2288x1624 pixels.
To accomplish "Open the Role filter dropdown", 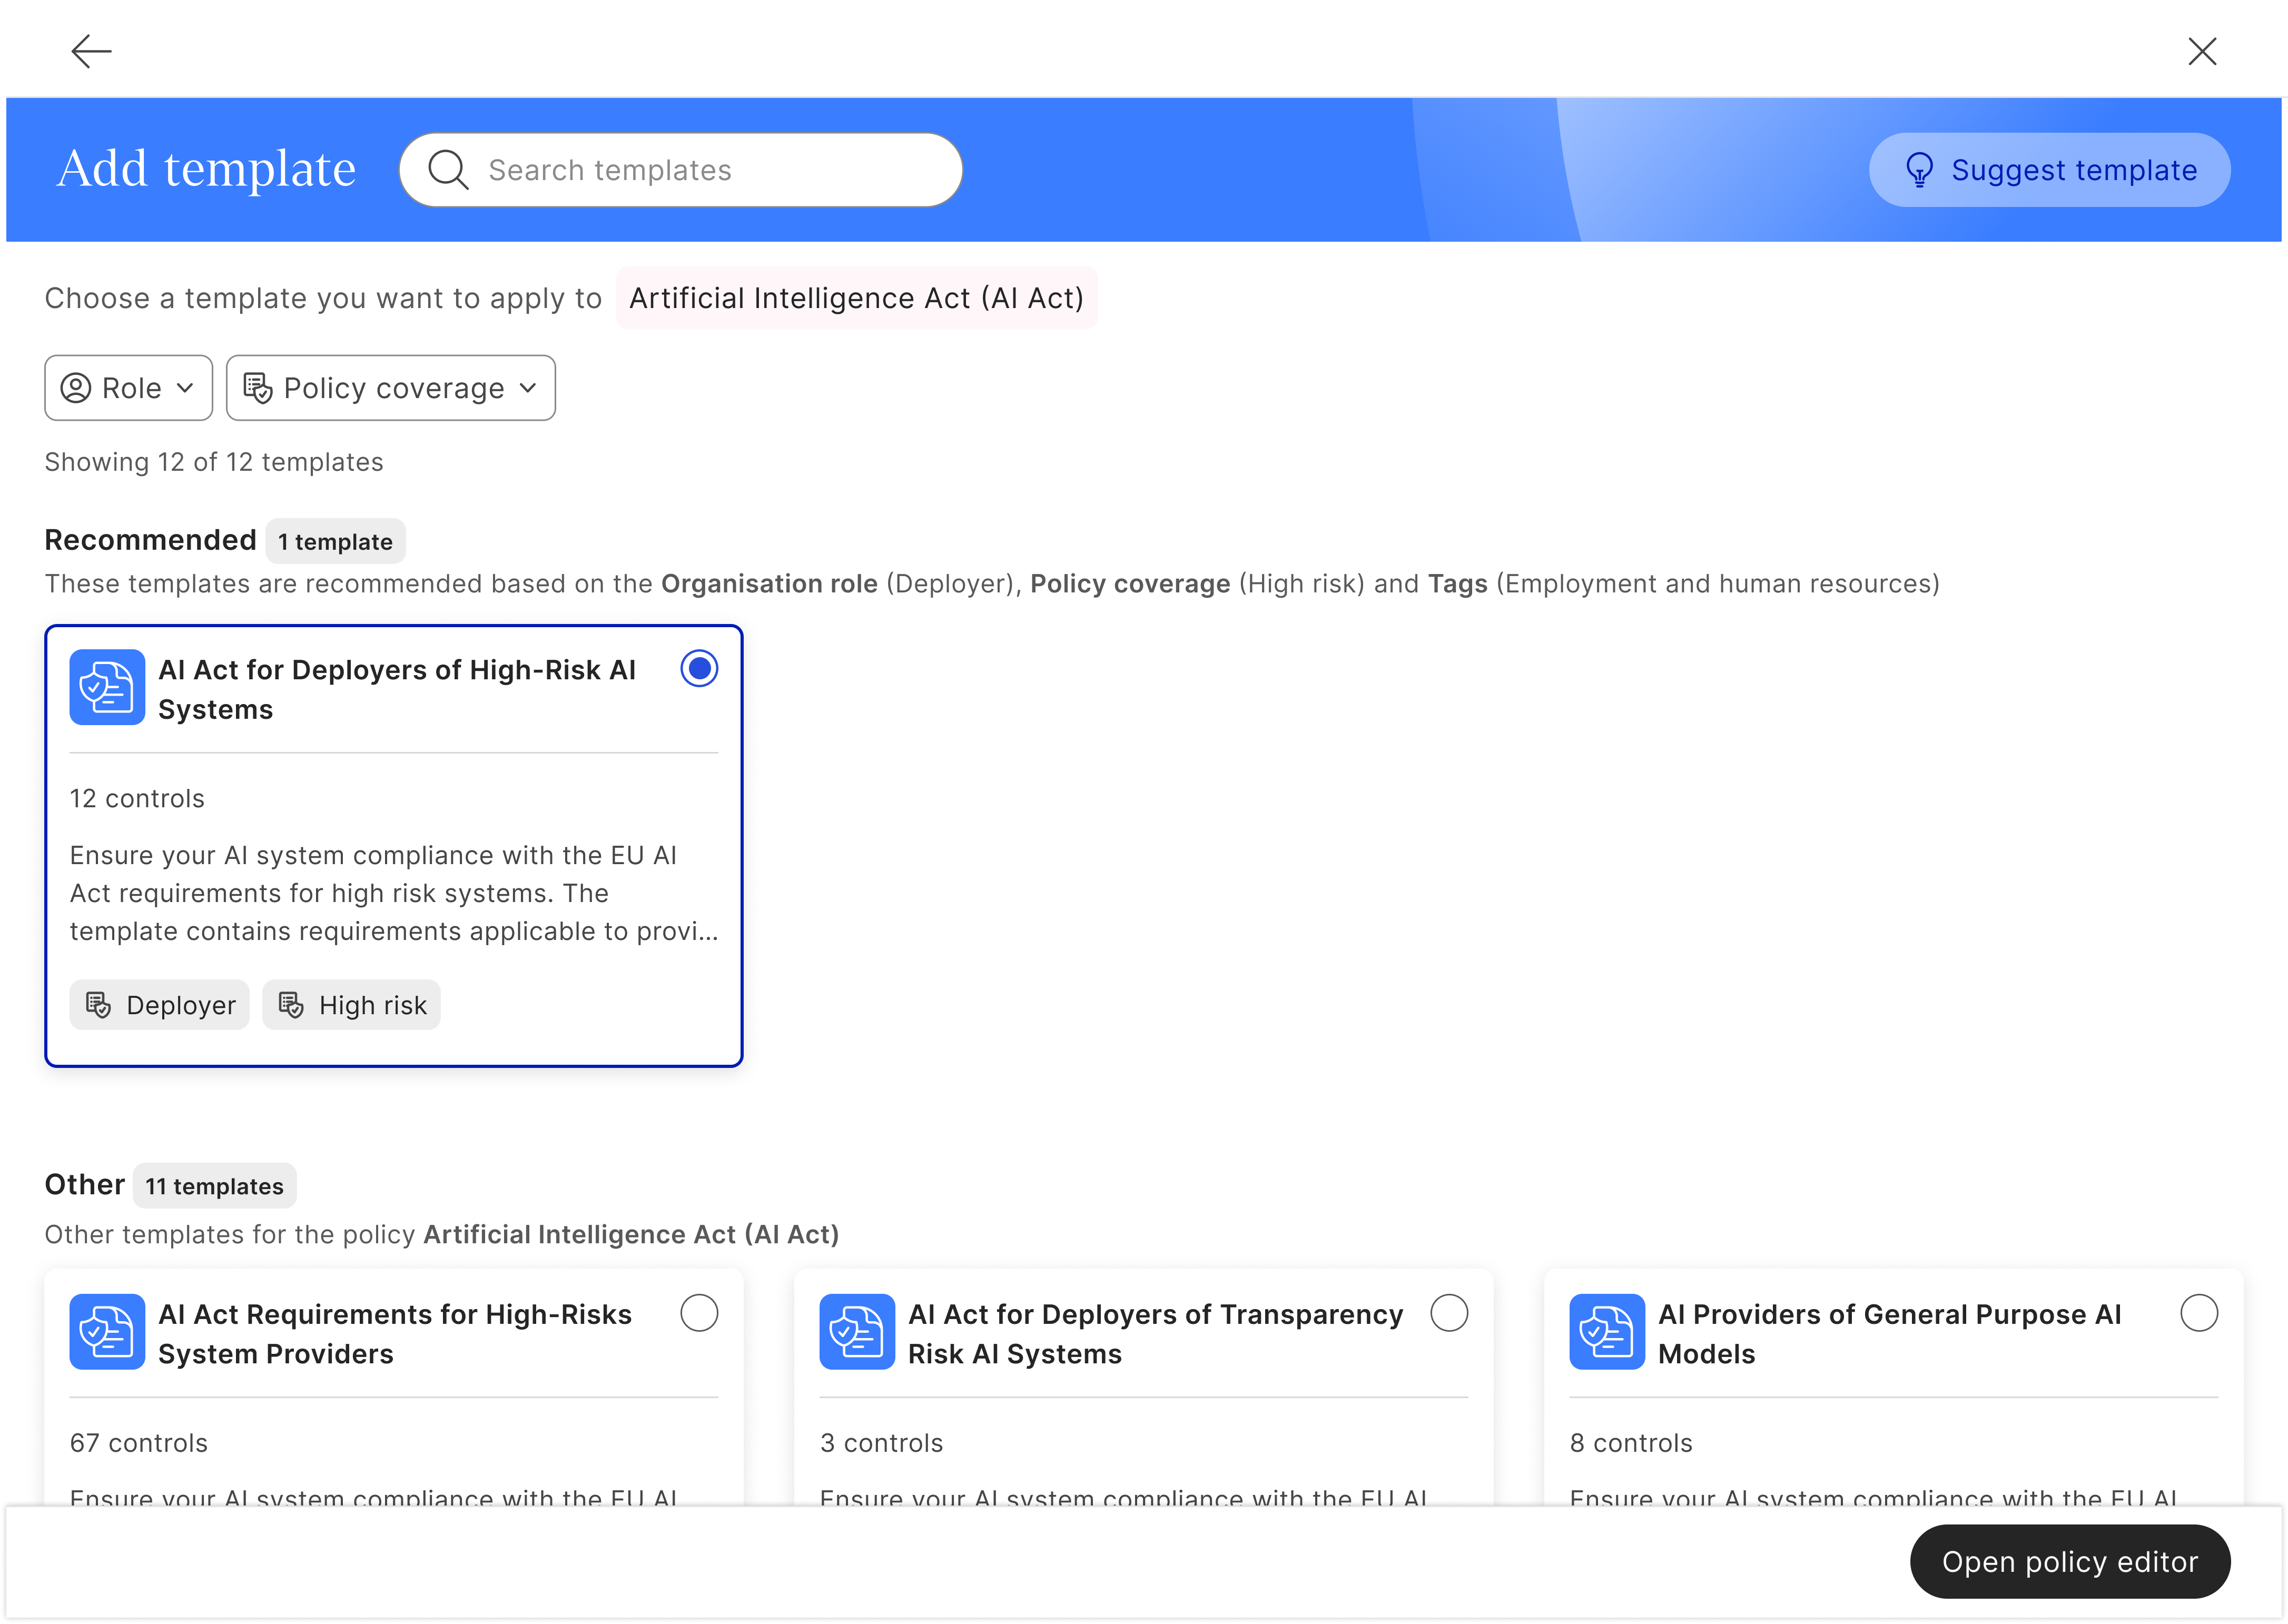I will (x=128, y=388).
